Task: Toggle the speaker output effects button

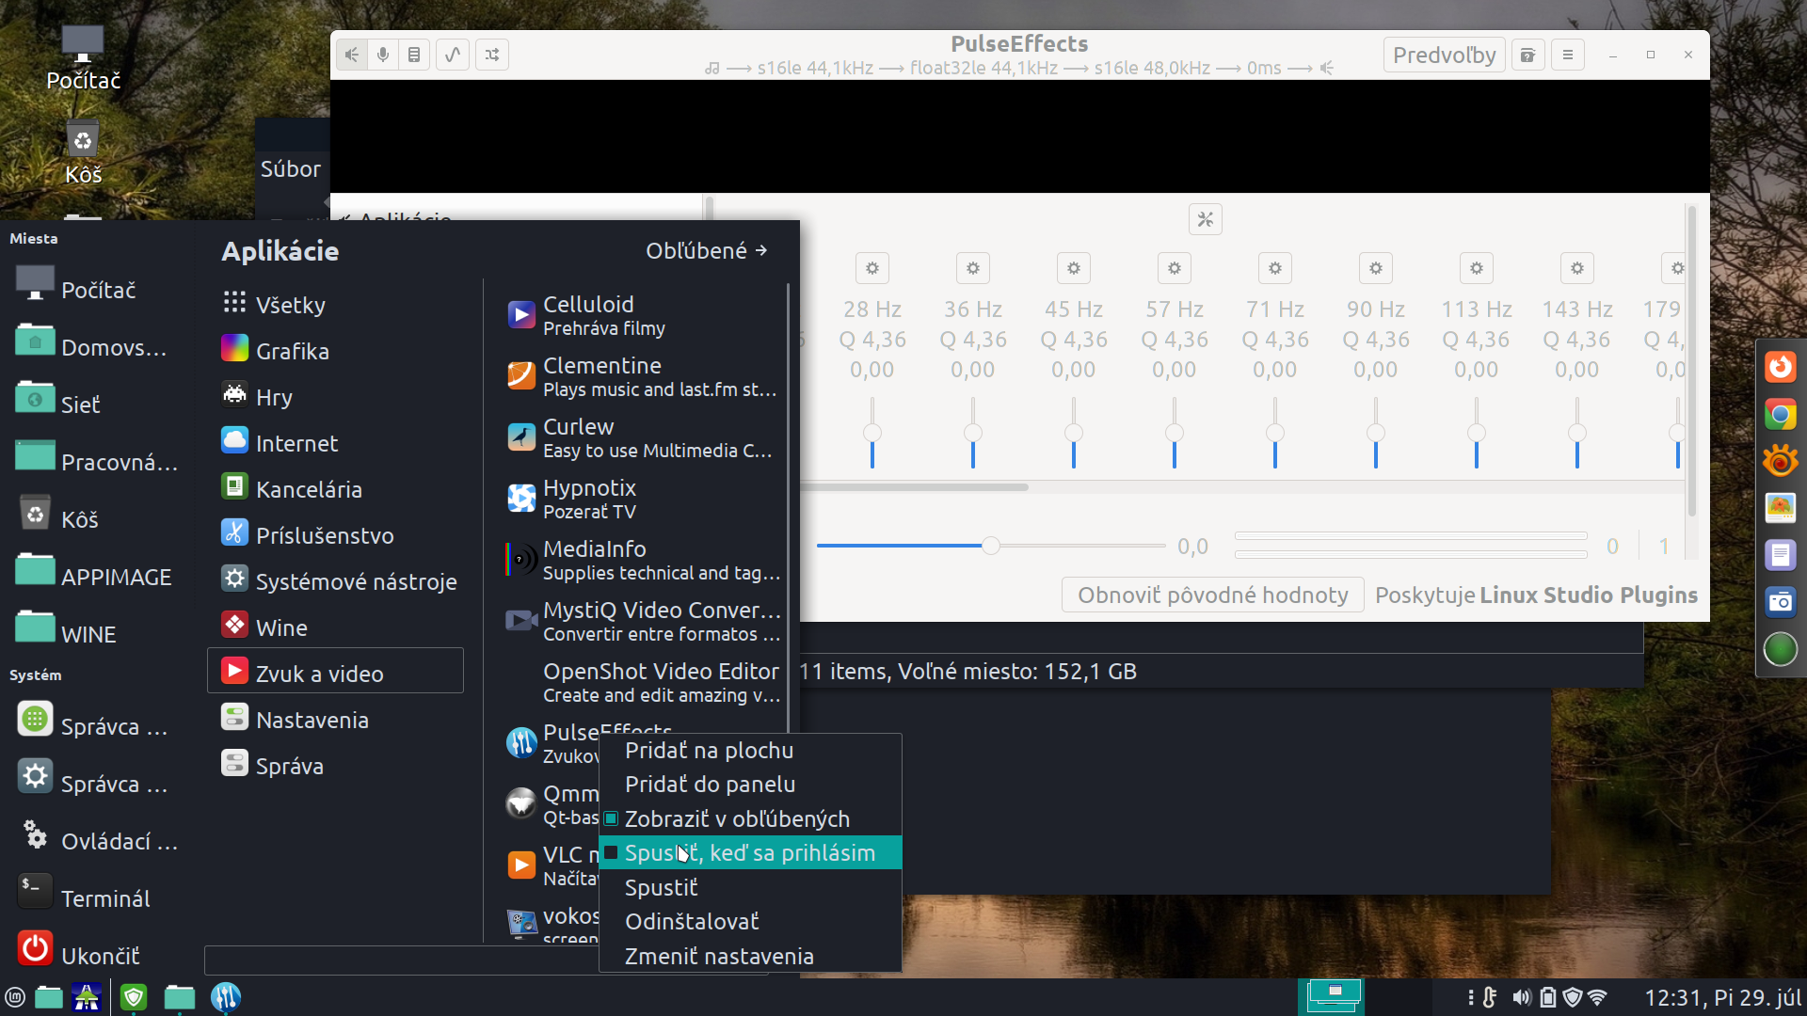Action: click(x=351, y=55)
